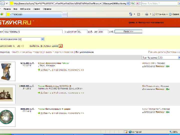This screenshot has width=180, height=135.
Task: Open Часы бильярдные 4 шара product link
Action: pos(54,109)
